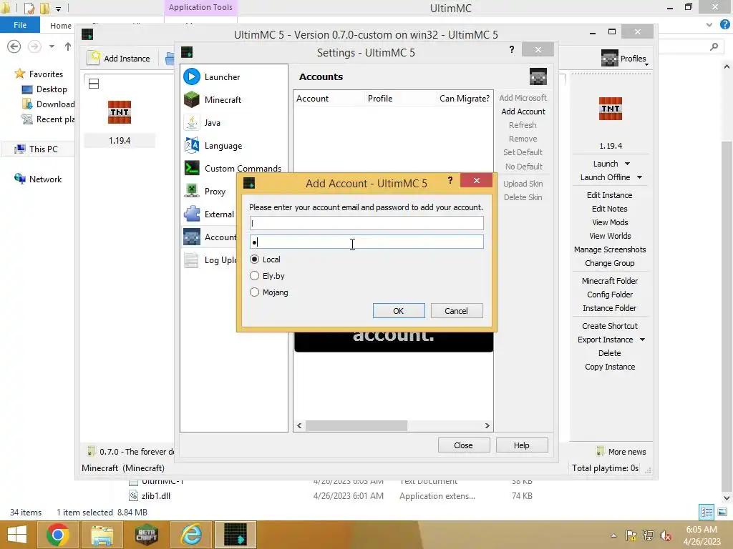Select the Local account type radio
This screenshot has height=549, width=733.
coord(254,259)
